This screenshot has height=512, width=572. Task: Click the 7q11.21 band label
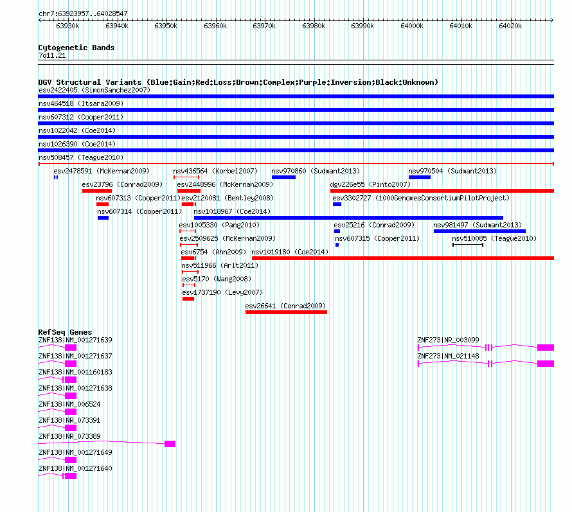[x=52, y=55]
